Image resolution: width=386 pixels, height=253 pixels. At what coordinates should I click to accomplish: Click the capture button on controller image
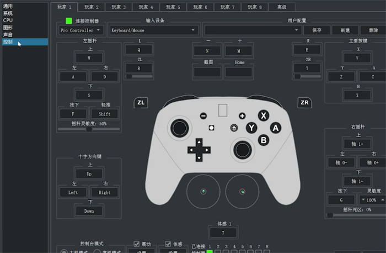[211, 128]
